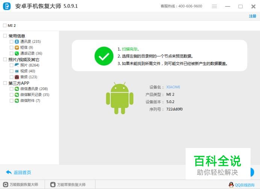Click the serial number 722dd0f0

[x=174, y=109]
